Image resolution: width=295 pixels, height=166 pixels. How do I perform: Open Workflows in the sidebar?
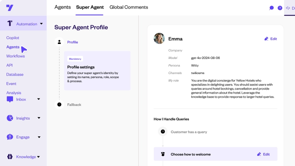point(15,56)
